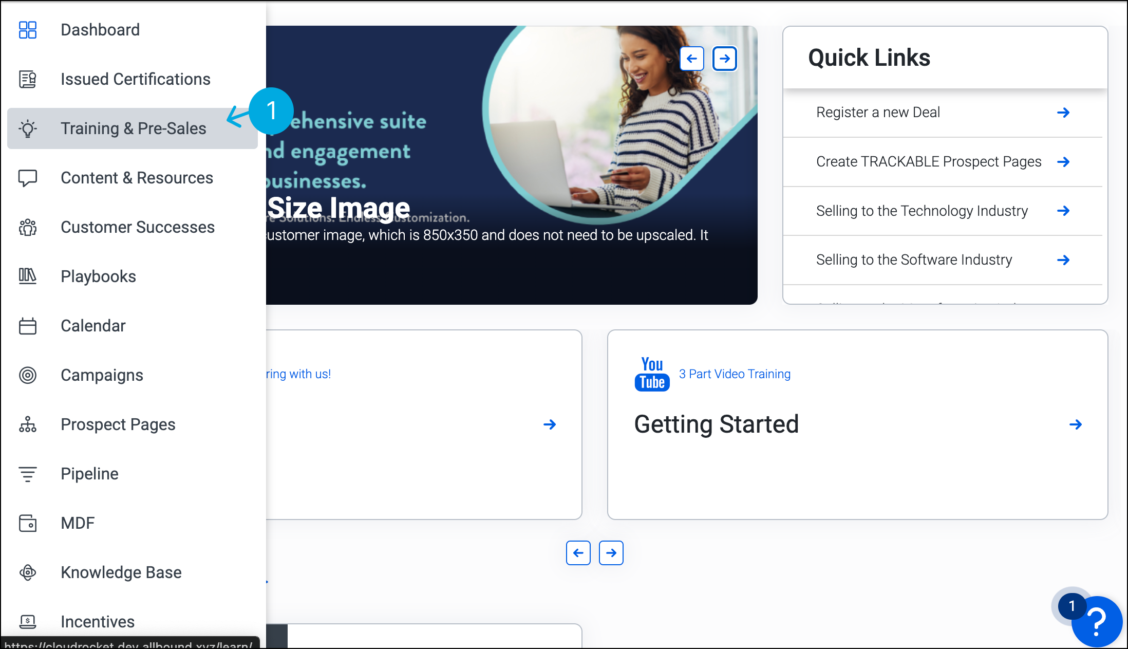The height and width of the screenshot is (649, 1128).
Task: Show previous slide in hero banner
Action: 692,59
